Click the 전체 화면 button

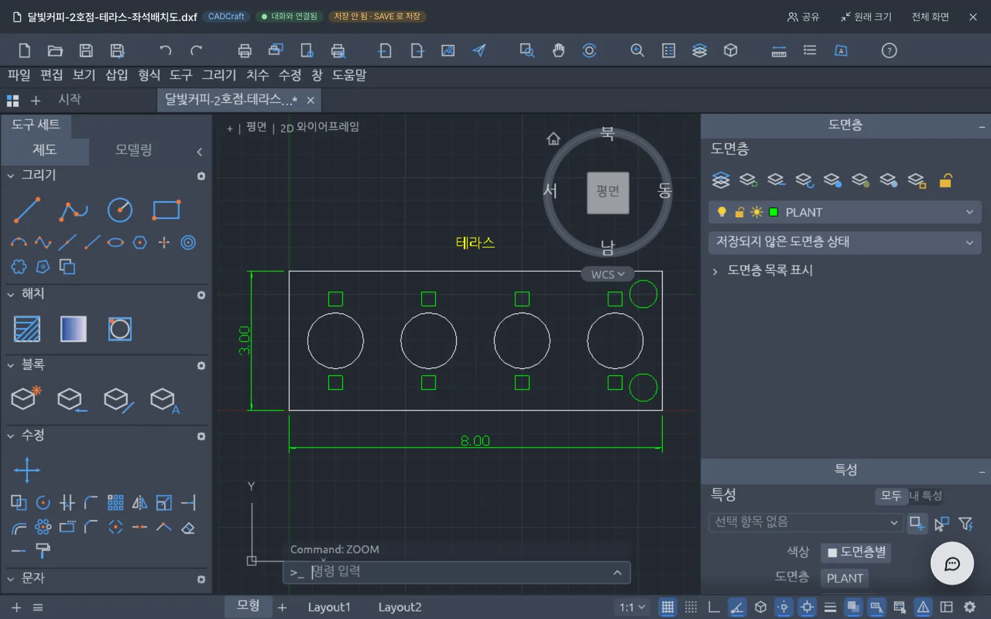[930, 17]
